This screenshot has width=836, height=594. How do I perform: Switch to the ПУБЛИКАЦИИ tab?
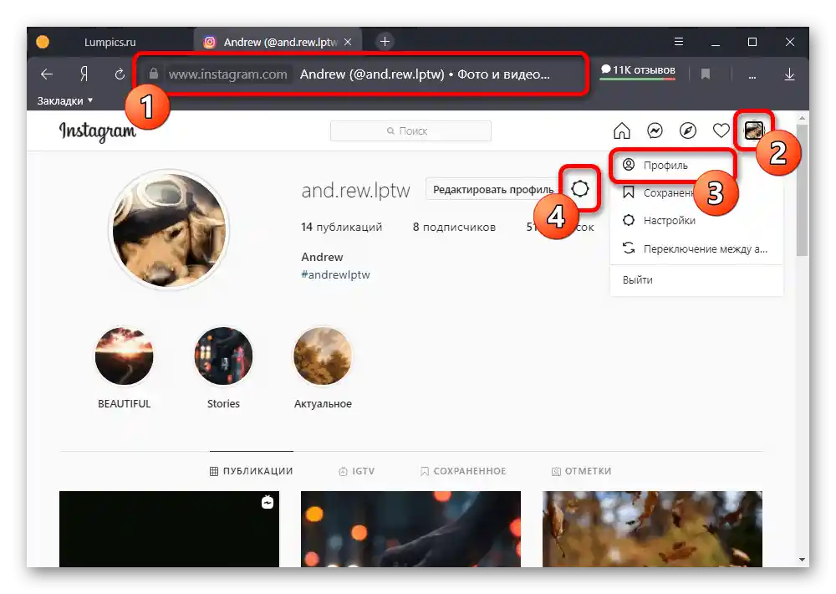click(x=251, y=471)
